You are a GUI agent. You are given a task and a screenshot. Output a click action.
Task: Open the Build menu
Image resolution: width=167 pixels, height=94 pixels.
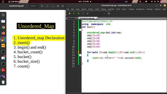[x=97, y=9]
